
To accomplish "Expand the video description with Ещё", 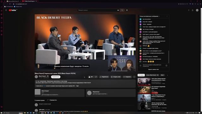I will [77, 86].
